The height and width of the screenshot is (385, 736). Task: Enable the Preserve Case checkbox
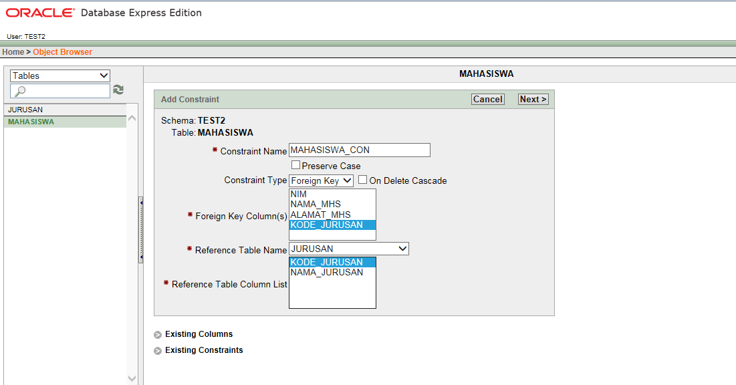[x=295, y=165]
